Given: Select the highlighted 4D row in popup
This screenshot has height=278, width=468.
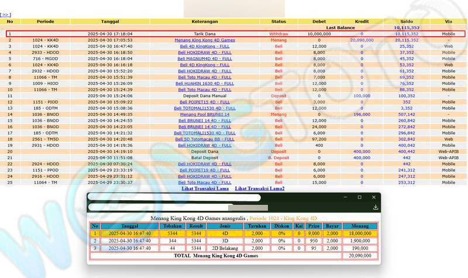Looking at the screenshot, I should (x=234, y=233).
